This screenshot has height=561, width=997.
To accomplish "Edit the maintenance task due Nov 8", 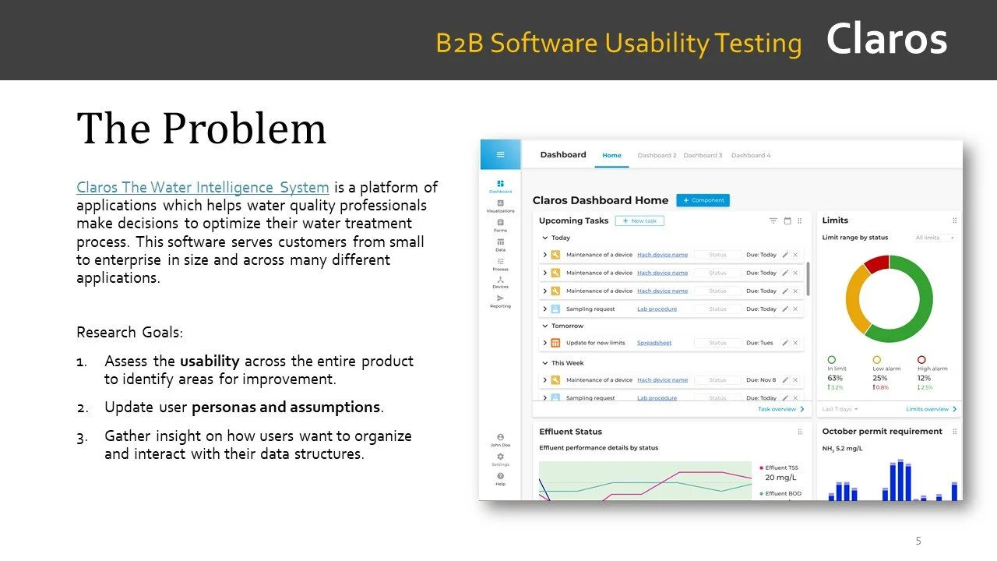I will [x=785, y=380].
